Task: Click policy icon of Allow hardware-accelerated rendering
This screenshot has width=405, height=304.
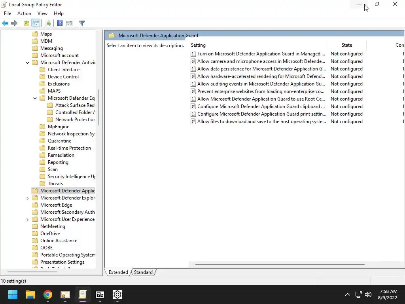Action: click(193, 76)
